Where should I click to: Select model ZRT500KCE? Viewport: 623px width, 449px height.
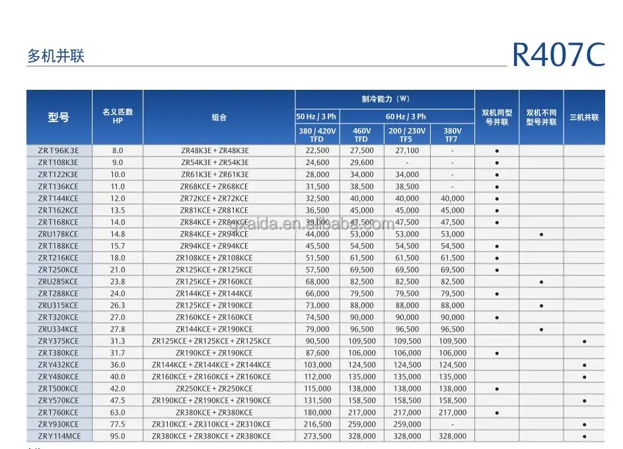click(x=58, y=389)
